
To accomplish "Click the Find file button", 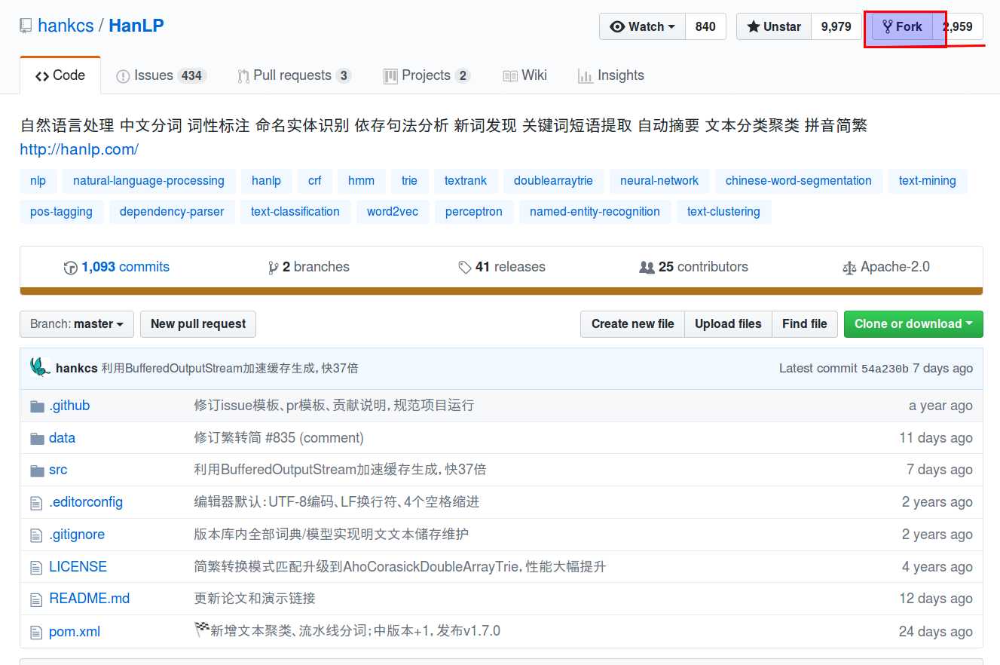I will pos(804,324).
